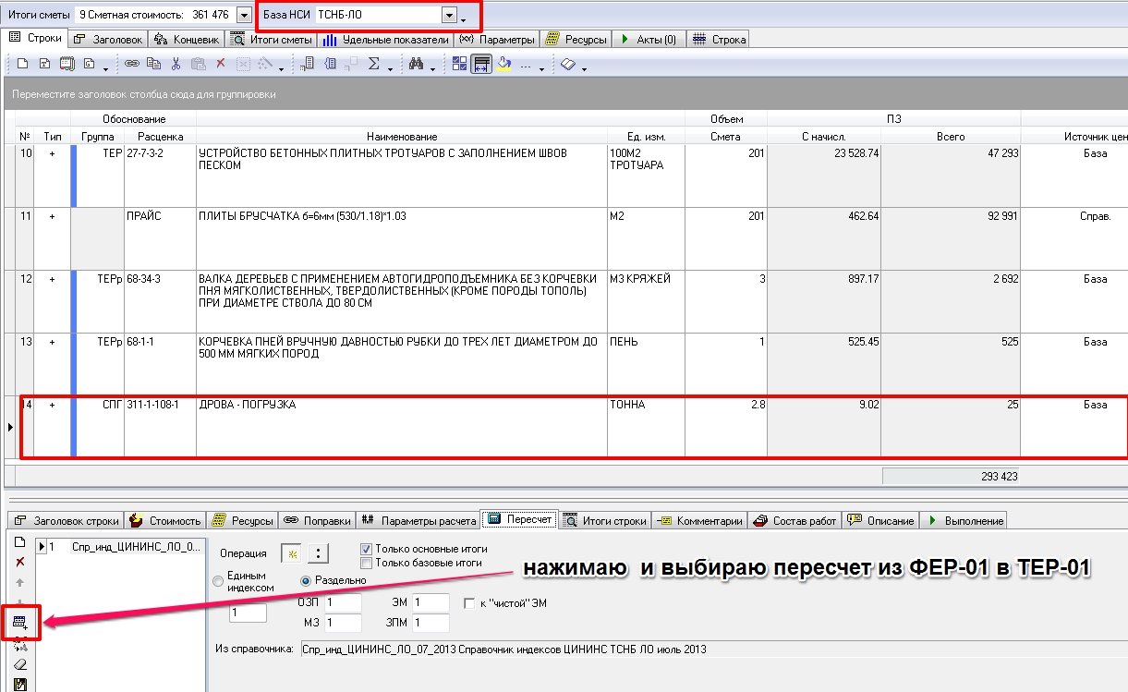
Task: Click the red X delete toolbar icon
Action: coord(220,64)
